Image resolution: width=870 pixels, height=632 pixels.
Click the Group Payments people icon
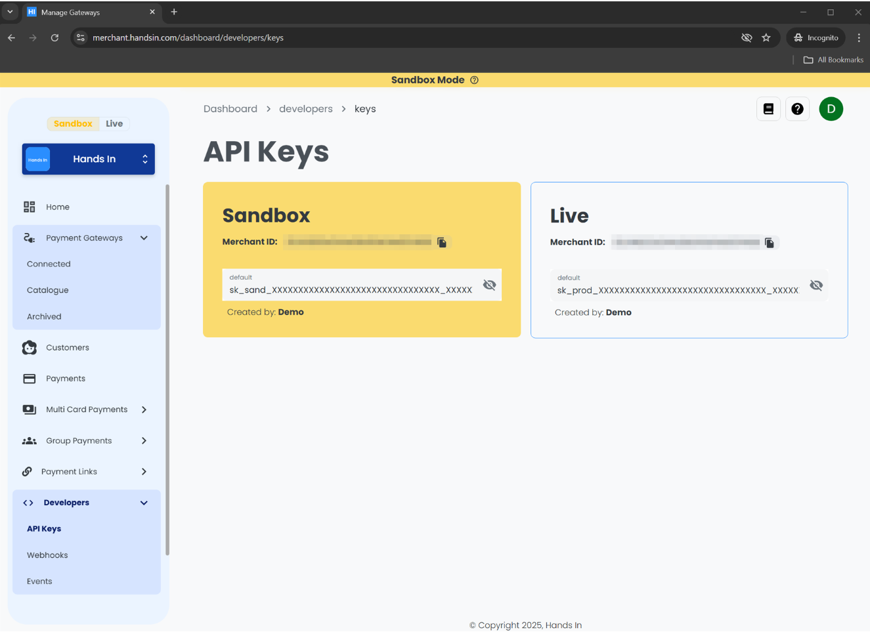[x=30, y=441]
